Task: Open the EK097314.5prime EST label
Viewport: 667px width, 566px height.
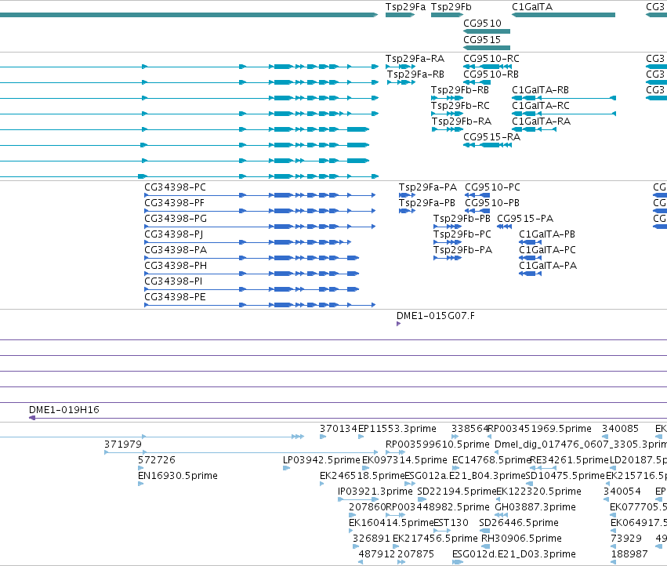Action: pos(404,460)
